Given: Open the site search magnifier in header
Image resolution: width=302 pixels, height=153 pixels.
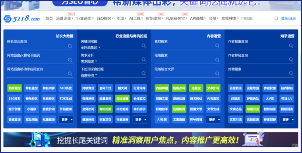Looking at the screenshot, I should point(276,19).
